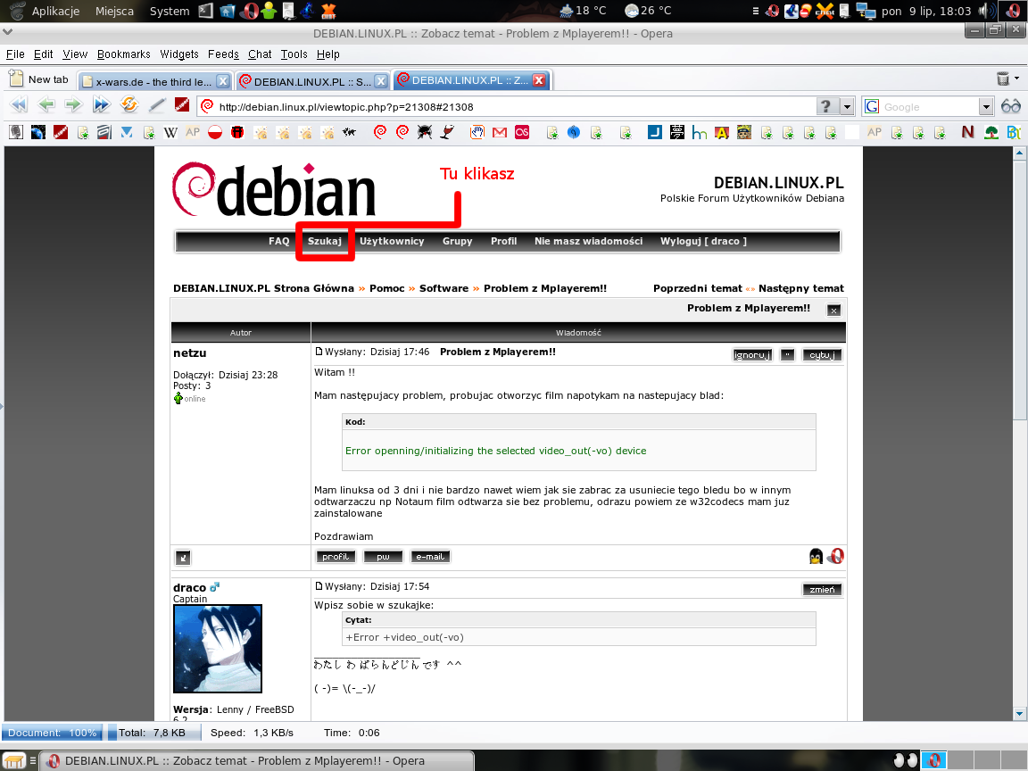Click the question mark button in address bar
Image resolution: width=1028 pixels, height=771 pixels.
(826, 106)
